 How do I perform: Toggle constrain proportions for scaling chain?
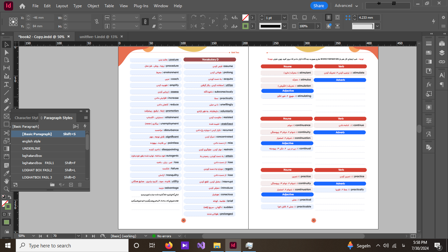click(x=145, y=22)
